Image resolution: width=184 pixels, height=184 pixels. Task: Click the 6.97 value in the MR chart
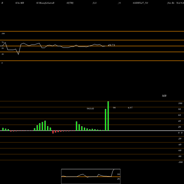(130, 107)
